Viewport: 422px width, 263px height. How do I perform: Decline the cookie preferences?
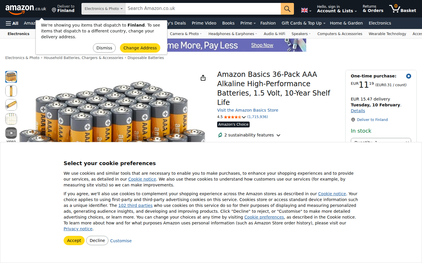[x=97, y=240]
